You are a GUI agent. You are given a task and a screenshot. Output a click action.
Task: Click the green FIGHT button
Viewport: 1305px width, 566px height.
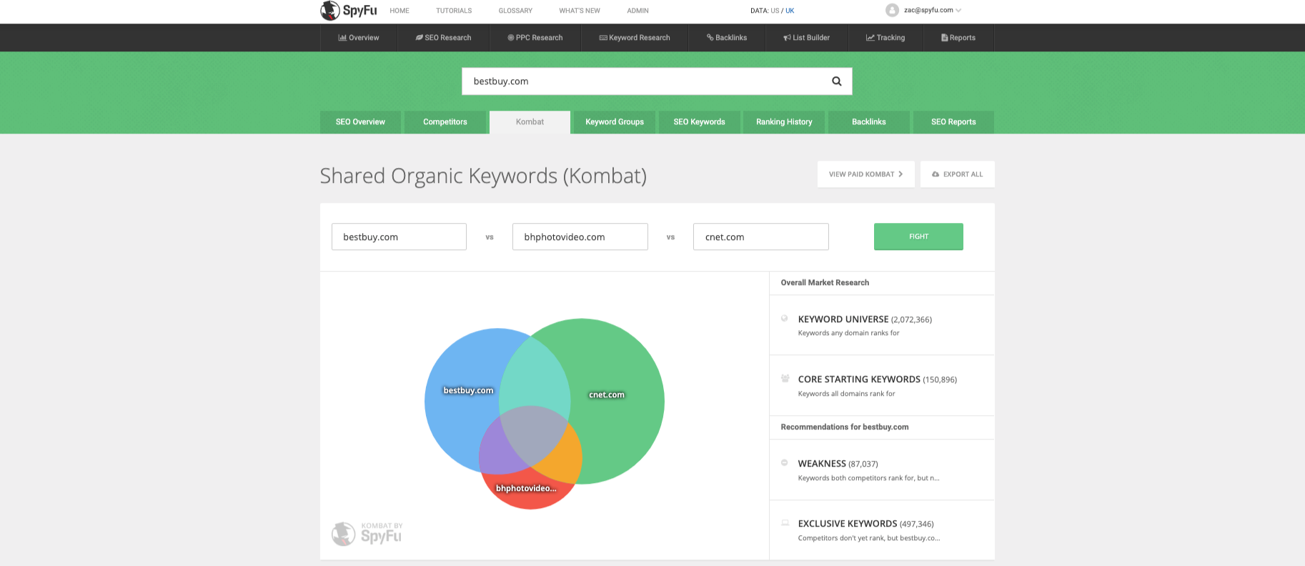918,237
